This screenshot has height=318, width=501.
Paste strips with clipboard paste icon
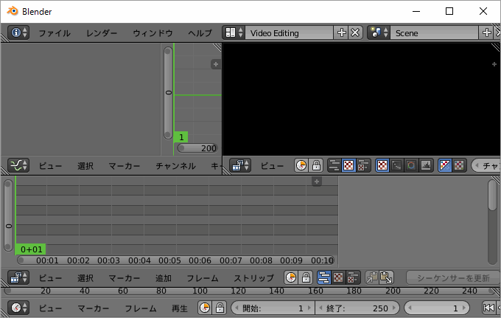(x=386, y=277)
